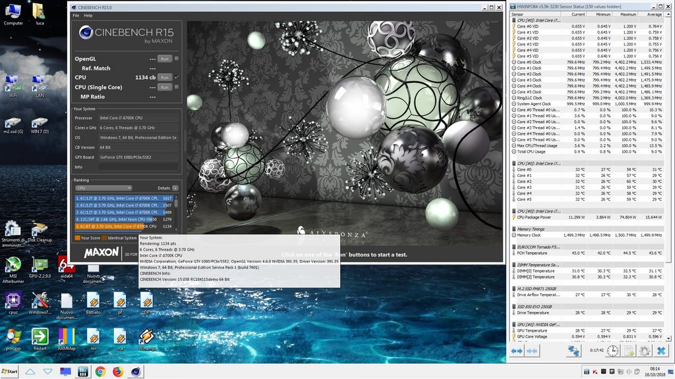Open the Windows Start menu

[x=9, y=371]
